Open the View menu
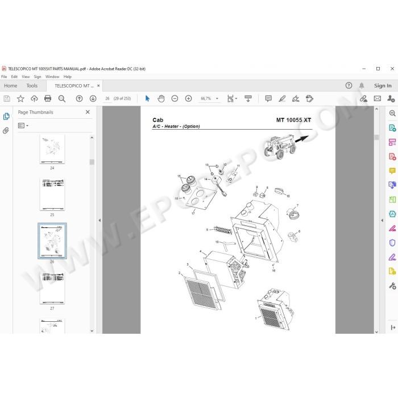Viewport: 398px width, 398px height. 26,77
